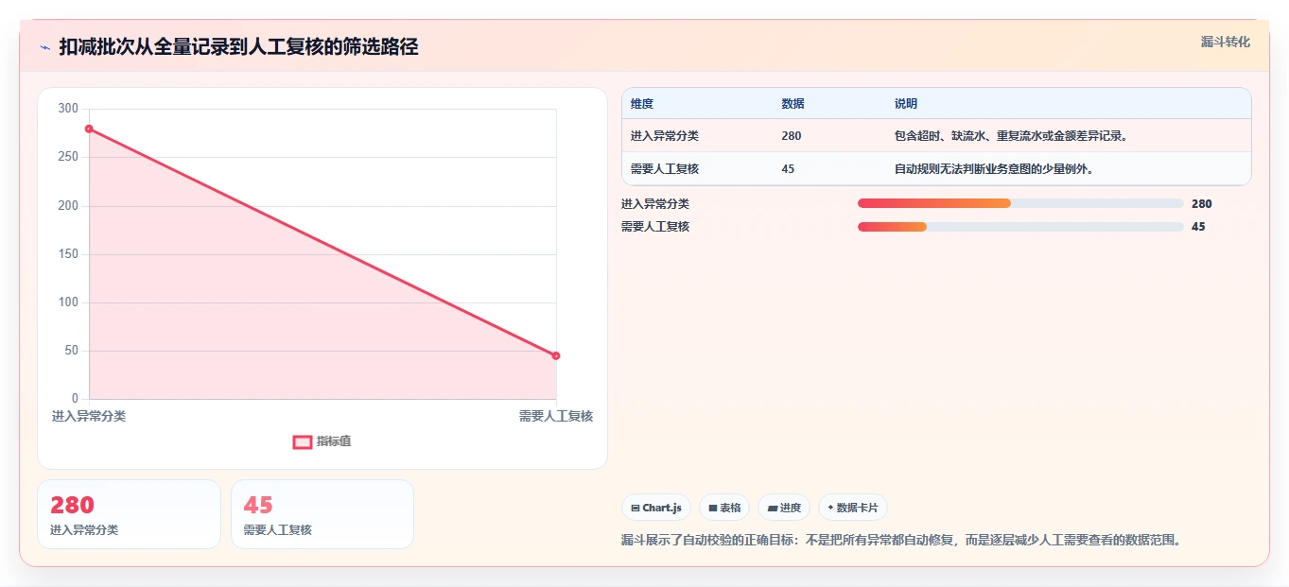Toggle the 指标值 legend swatch
The image size is (1289, 587).
click(303, 441)
